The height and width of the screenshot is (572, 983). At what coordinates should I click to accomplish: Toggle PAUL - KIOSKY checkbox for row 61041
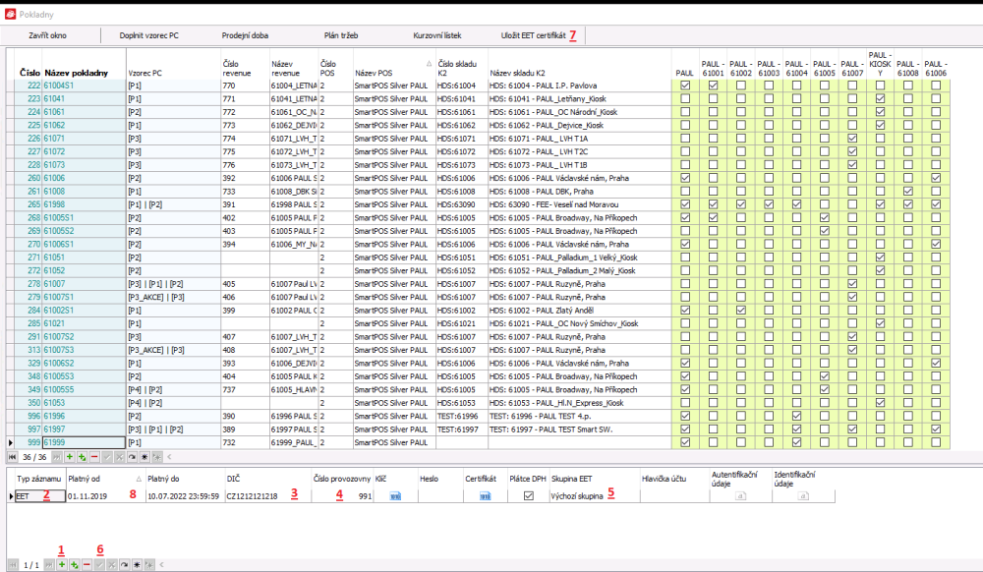click(880, 98)
